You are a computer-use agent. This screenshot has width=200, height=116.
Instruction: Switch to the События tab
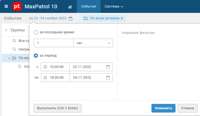click(x=88, y=6)
